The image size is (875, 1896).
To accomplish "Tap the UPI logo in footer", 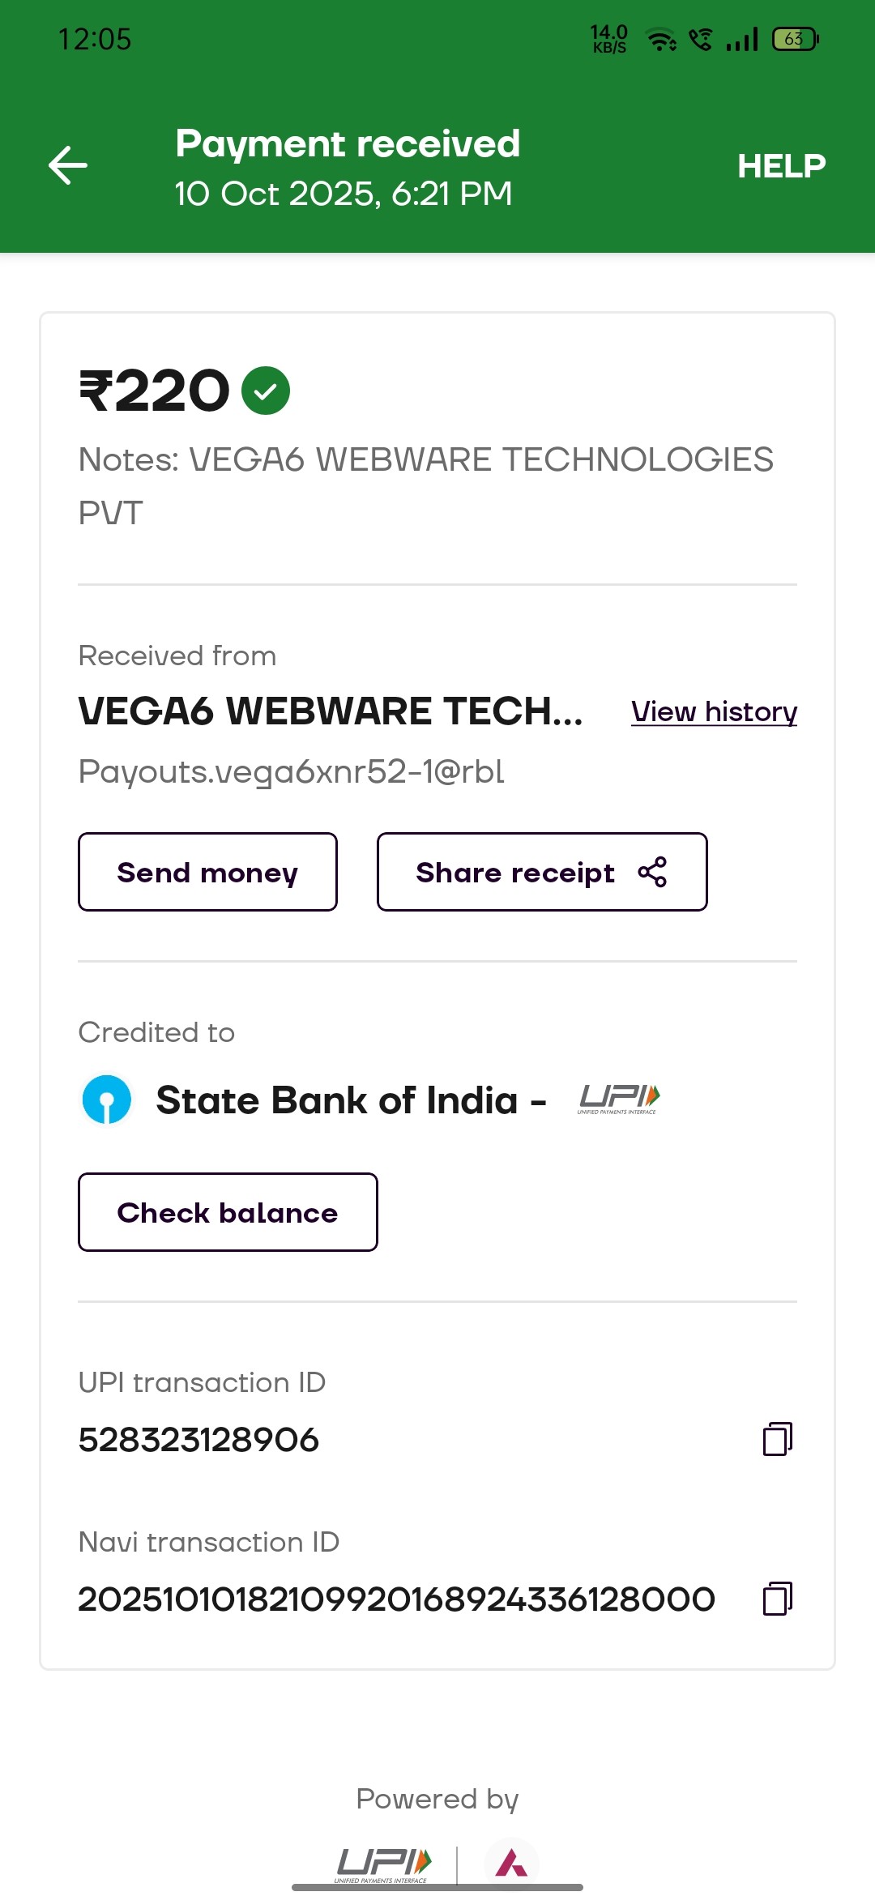I will tap(383, 1864).
